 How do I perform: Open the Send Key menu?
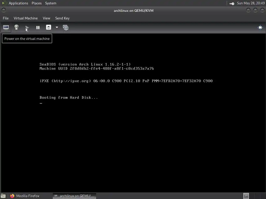coord(62,18)
